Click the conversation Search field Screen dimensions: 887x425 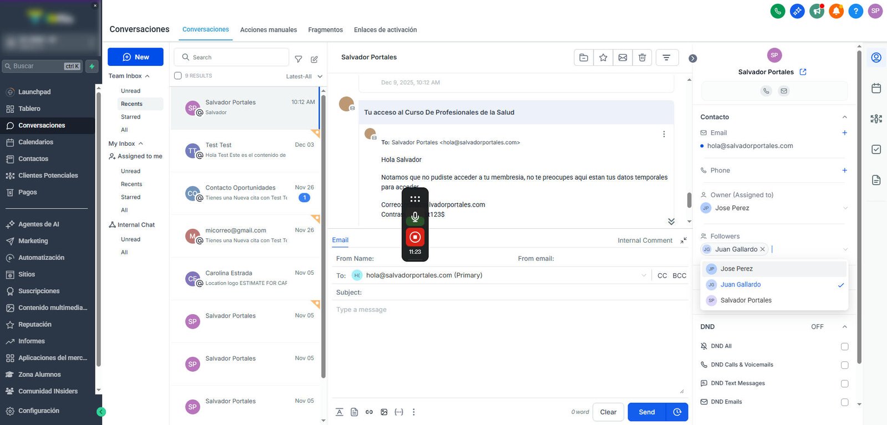(x=232, y=57)
